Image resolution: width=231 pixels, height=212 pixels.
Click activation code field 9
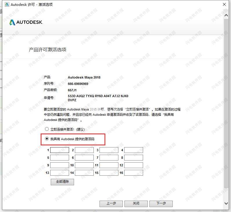click(59, 165)
